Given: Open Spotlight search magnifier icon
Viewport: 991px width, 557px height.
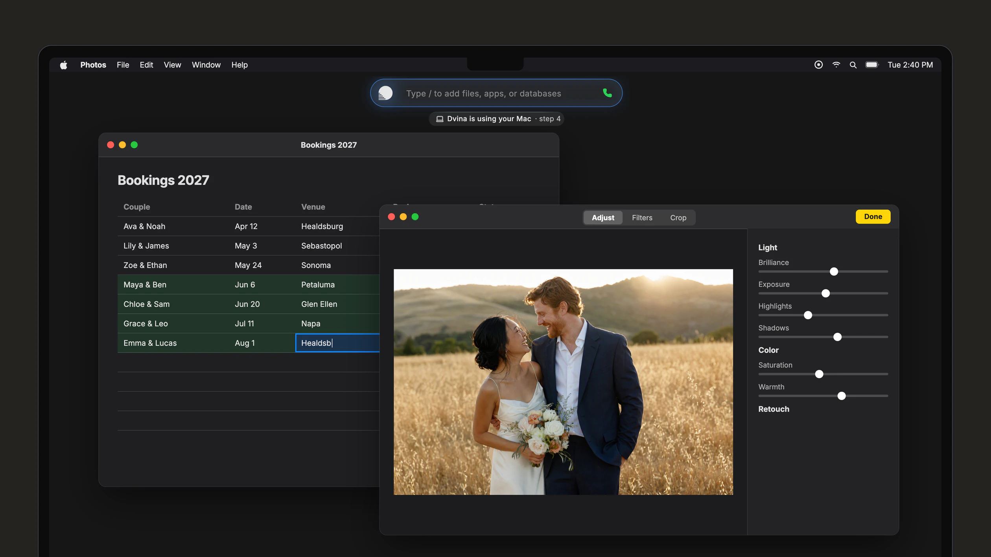Looking at the screenshot, I should [853, 65].
